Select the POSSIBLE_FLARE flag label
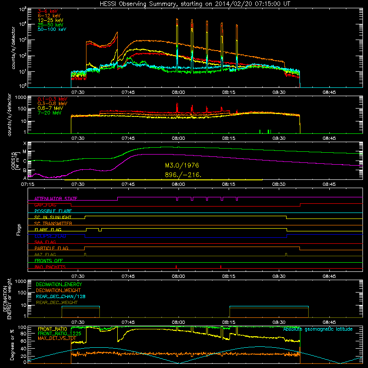Image resolution: width=368 pixels, height=368 pixels. point(53,211)
